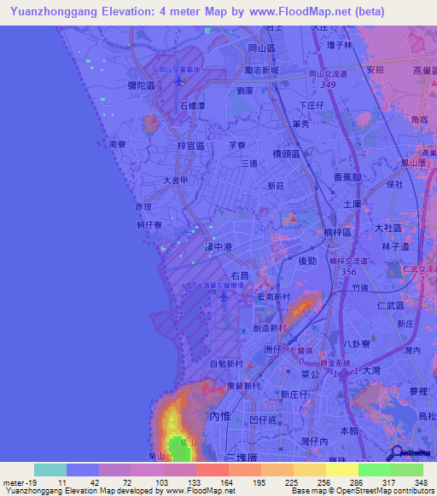Click the 宏南新村 place label
This screenshot has width=437, height=496.
pyautogui.click(x=273, y=297)
